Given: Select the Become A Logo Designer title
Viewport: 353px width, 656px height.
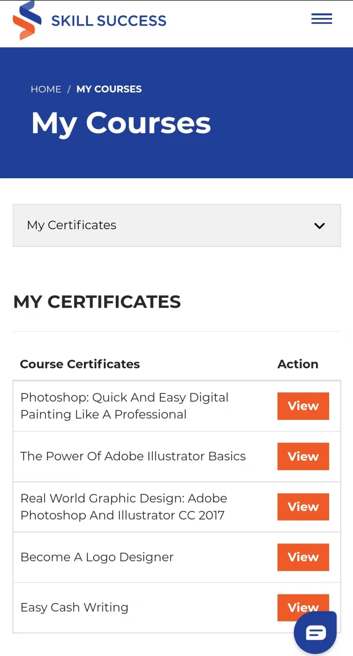Looking at the screenshot, I should pyautogui.click(x=97, y=557).
